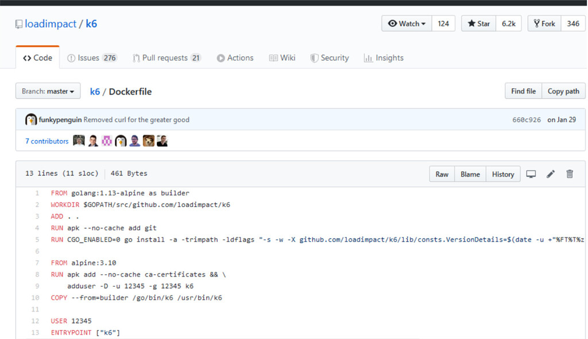This screenshot has width=588, height=339.
Task: Open the Watch dropdown
Action: tap(407, 24)
